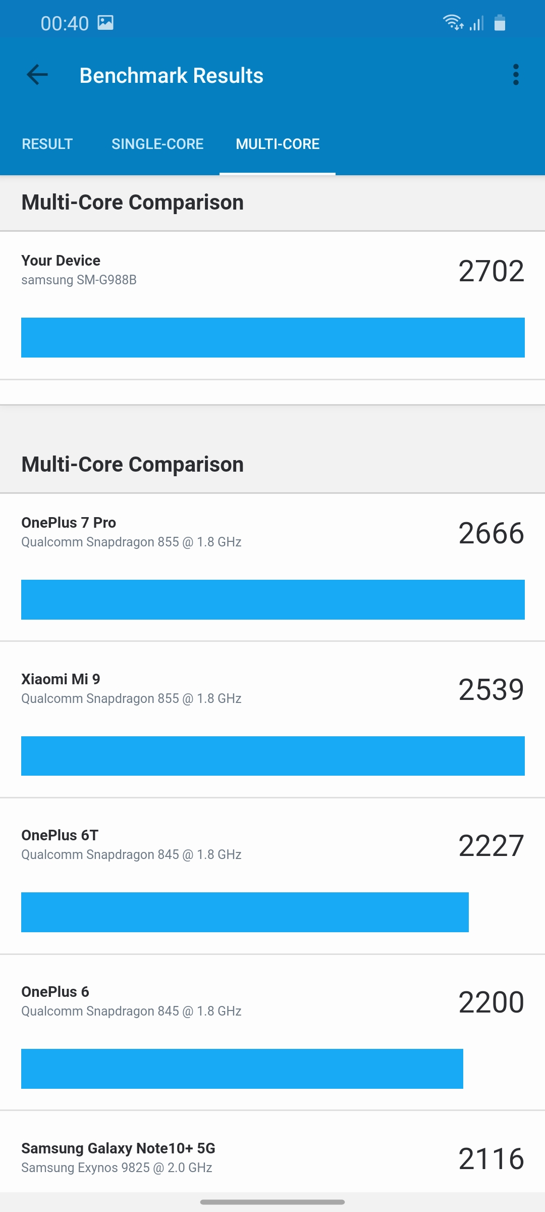Tap the Wi-Fi status icon
The height and width of the screenshot is (1212, 545).
coord(453,23)
